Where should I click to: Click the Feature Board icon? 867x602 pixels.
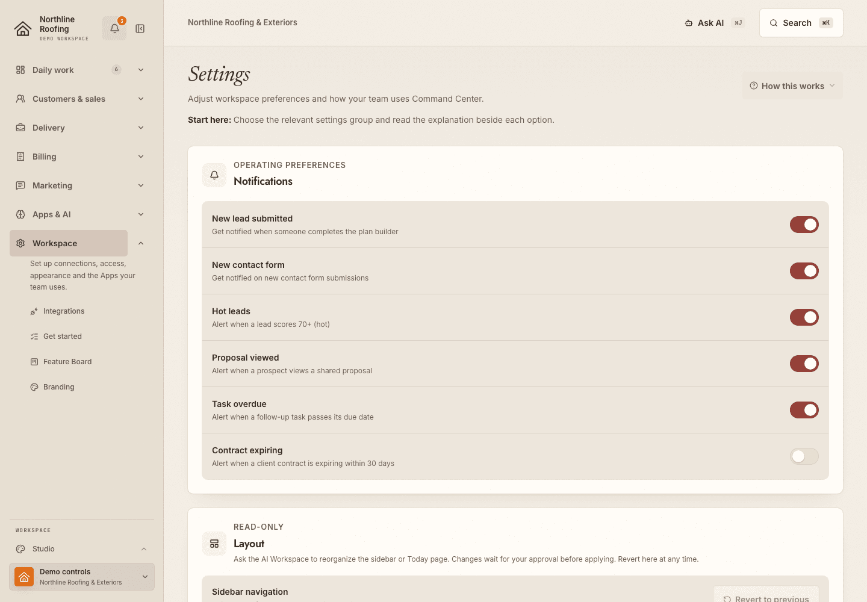click(34, 362)
